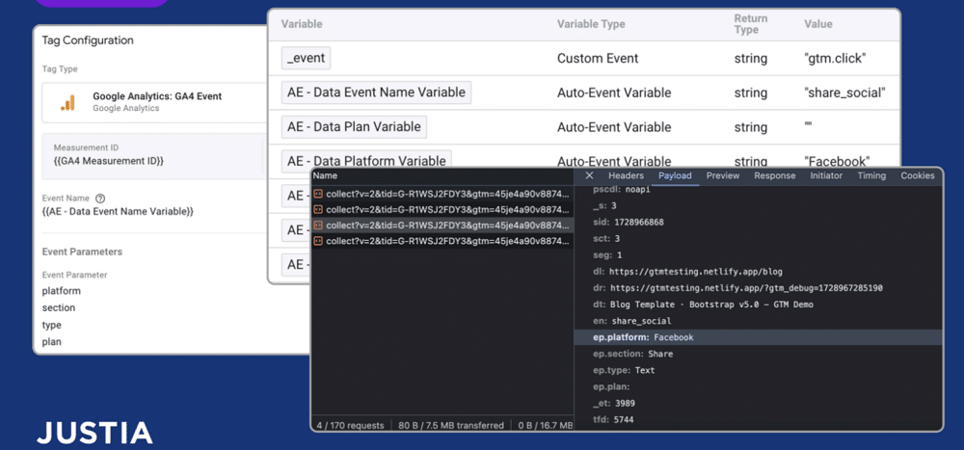Click the Event Parameters section label
The height and width of the screenshot is (450, 964).
click(82, 251)
